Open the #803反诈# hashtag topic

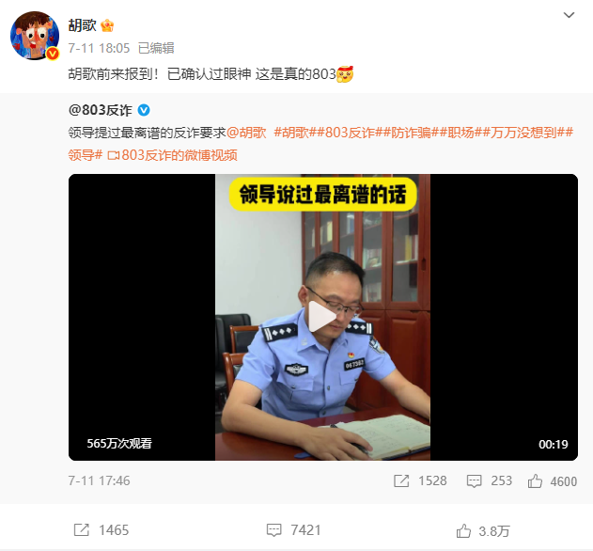pyautogui.click(x=350, y=133)
